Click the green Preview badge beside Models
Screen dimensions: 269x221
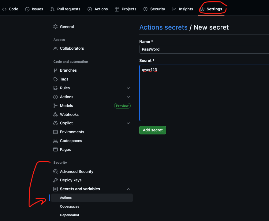click(122, 106)
